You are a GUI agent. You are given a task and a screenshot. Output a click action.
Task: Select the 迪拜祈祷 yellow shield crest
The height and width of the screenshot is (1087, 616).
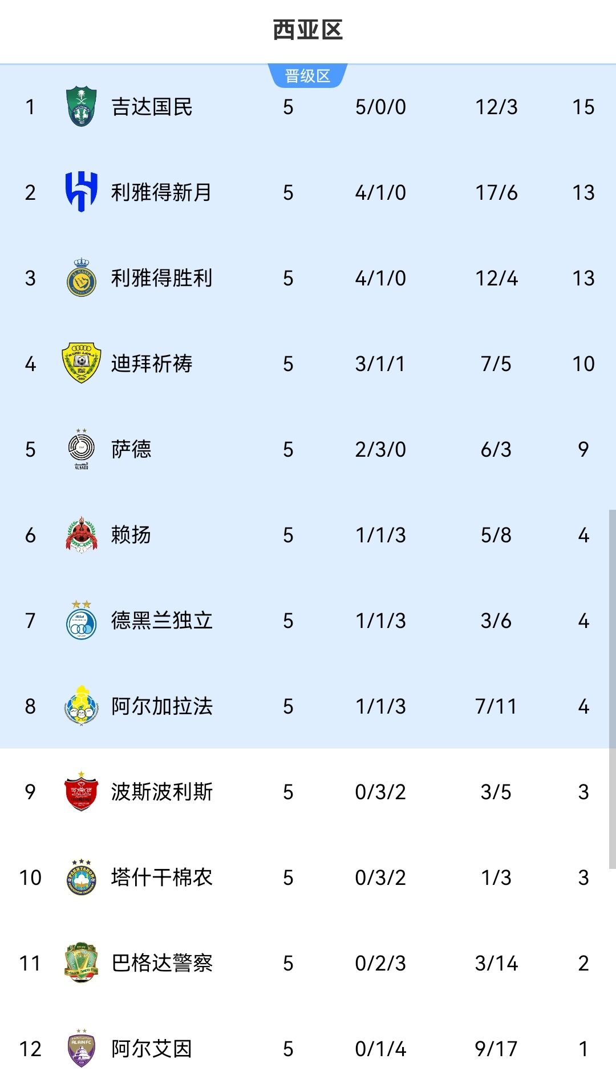tap(81, 363)
